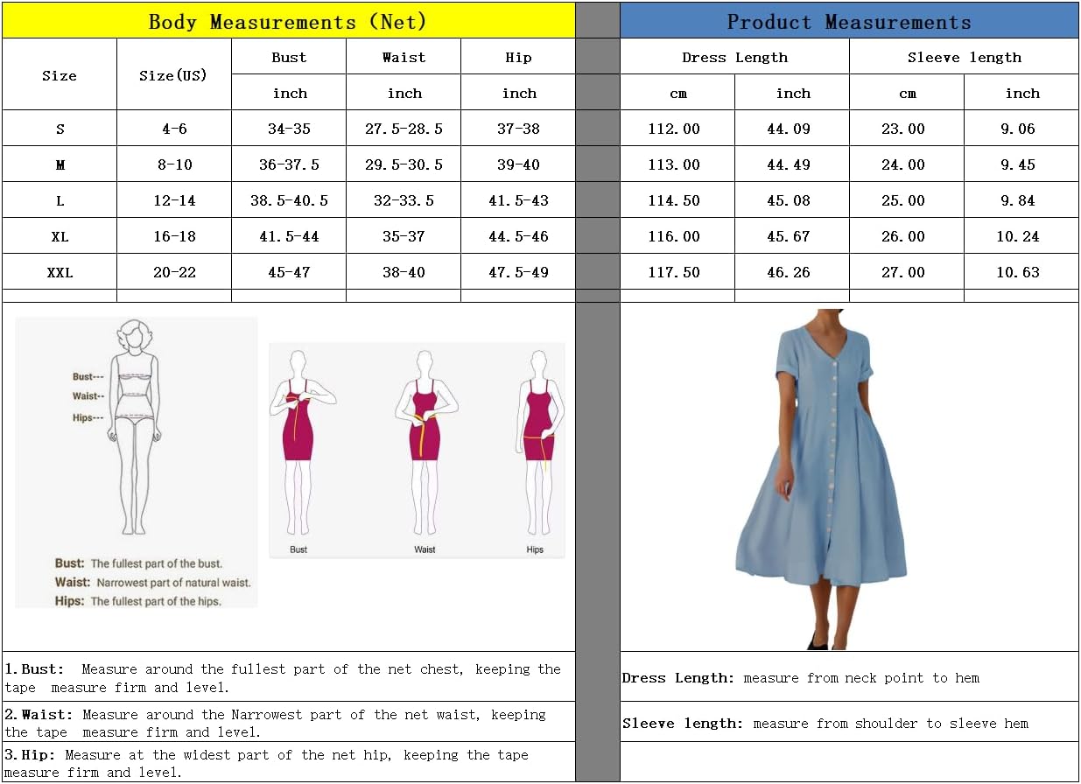Select the size "S" row label
The image size is (1081, 784).
click(60, 129)
